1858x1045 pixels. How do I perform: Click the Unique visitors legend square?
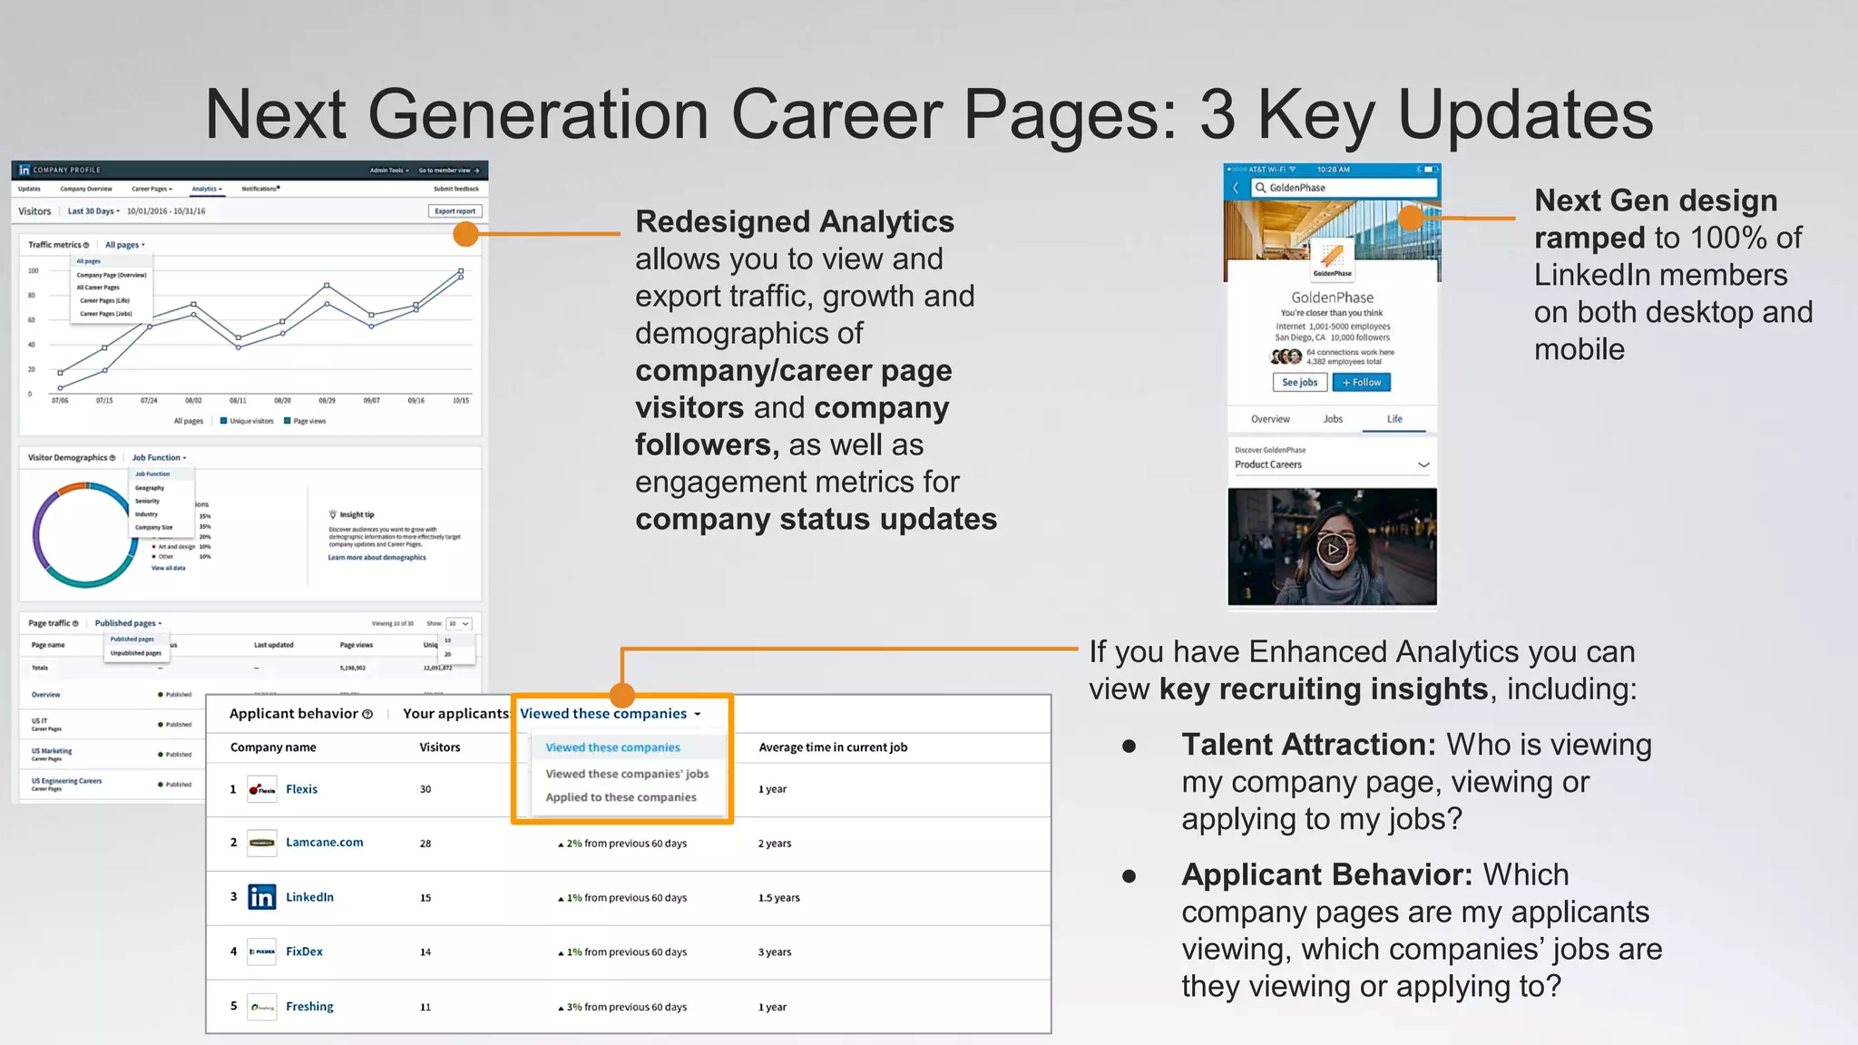point(223,421)
